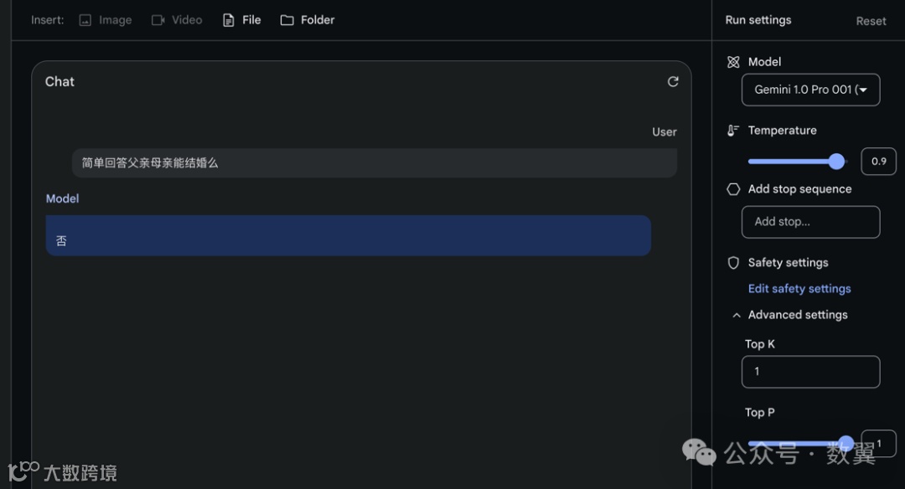The height and width of the screenshot is (489, 905).
Task: Click the Top P slider handle
Action: pos(846,444)
